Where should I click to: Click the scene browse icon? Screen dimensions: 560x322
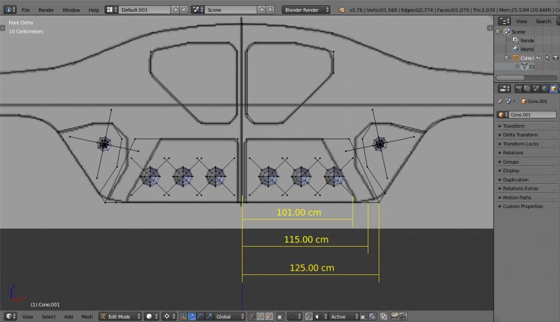[x=197, y=10]
